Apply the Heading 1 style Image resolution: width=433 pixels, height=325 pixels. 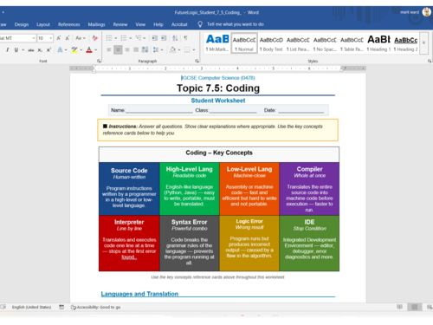pos(378,43)
